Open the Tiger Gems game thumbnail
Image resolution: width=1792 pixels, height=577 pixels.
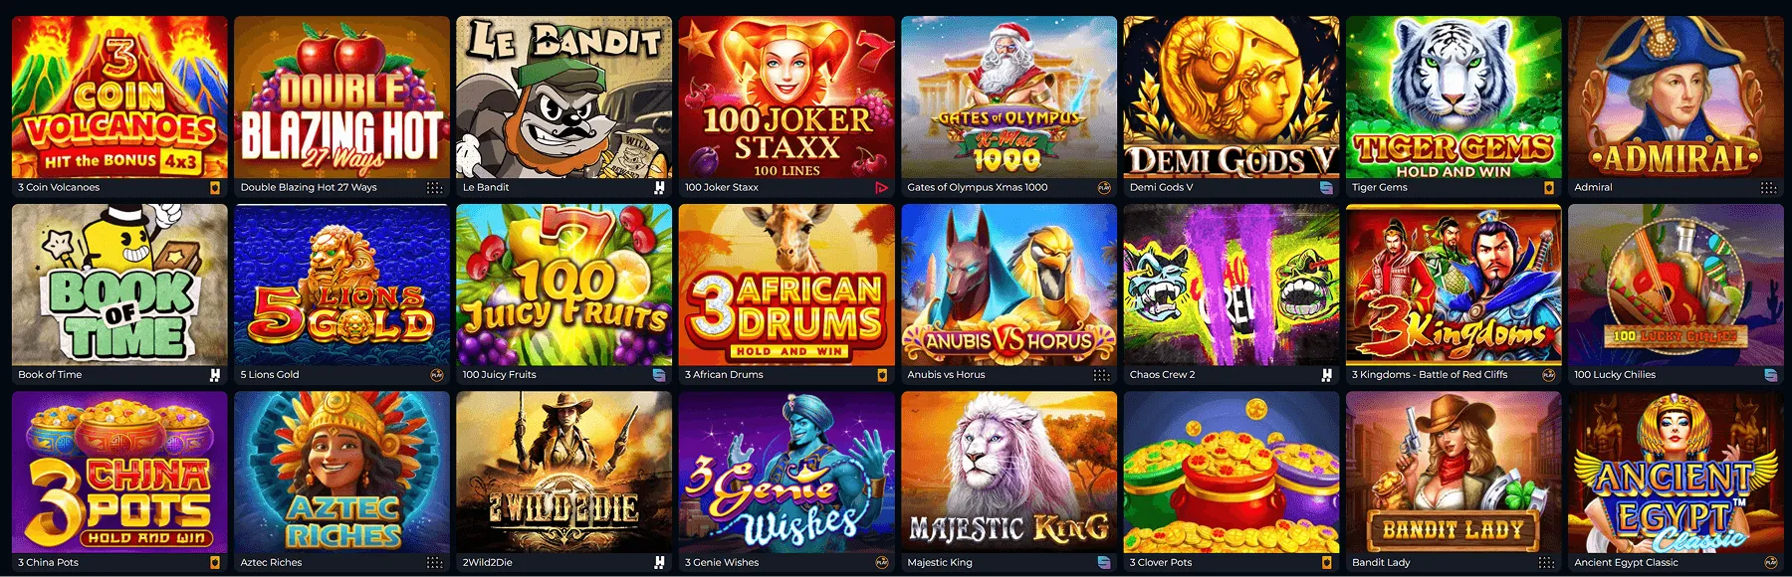(1454, 97)
